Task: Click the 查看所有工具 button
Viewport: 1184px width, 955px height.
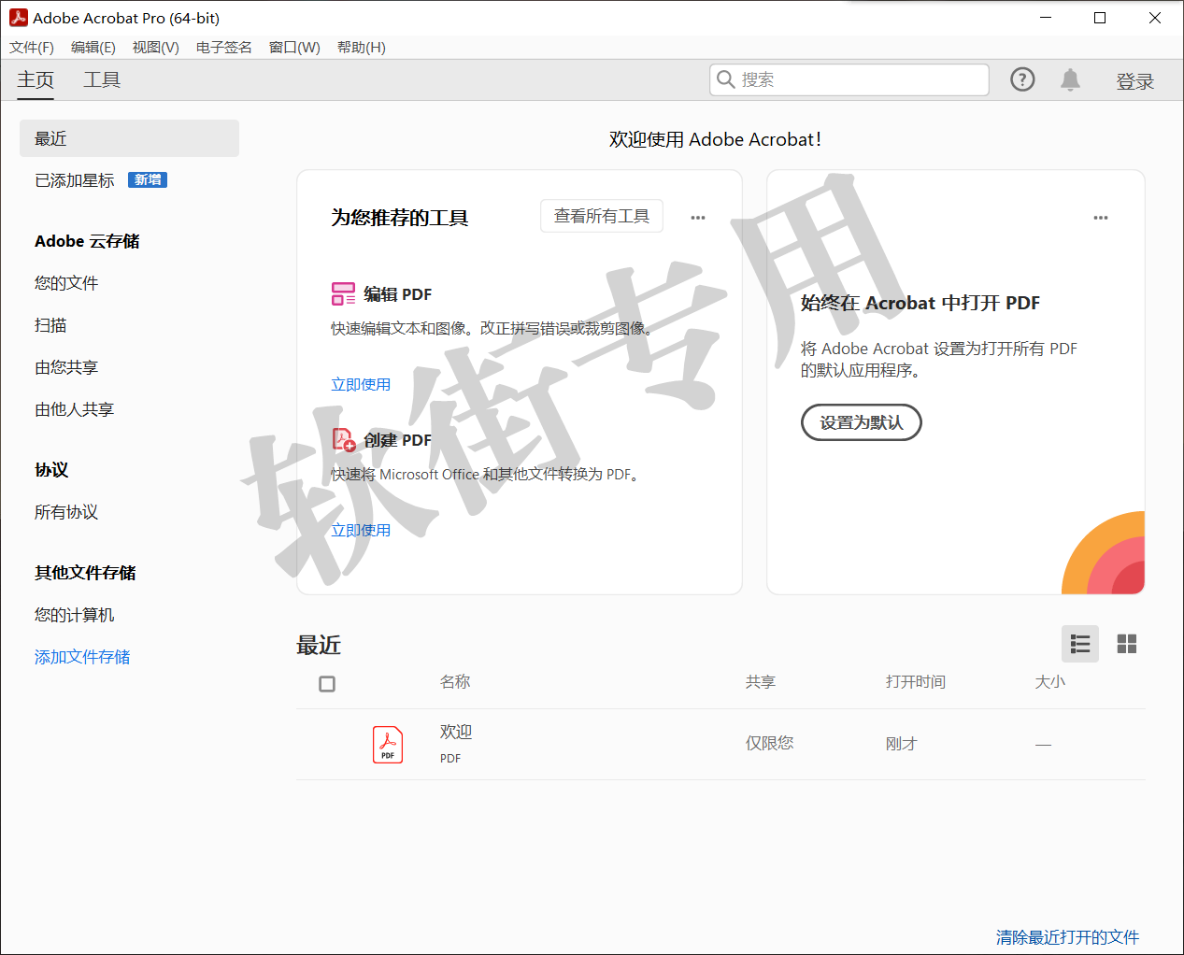Action: click(x=601, y=216)
